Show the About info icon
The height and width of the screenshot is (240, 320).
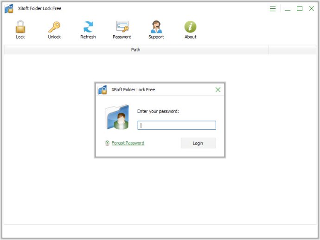[190, 27]
